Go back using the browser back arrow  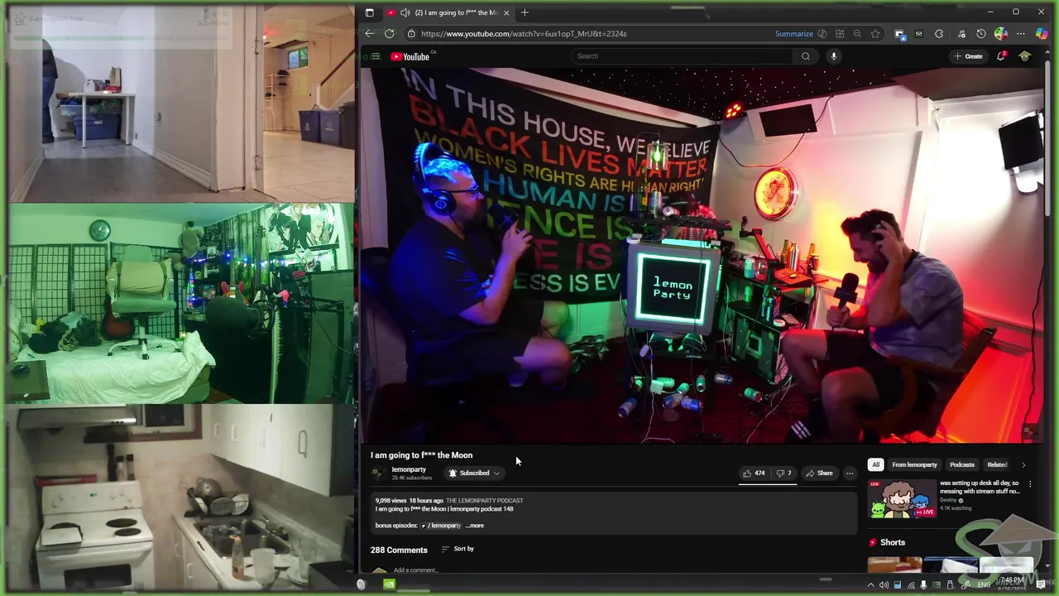(x=370, y=34)
